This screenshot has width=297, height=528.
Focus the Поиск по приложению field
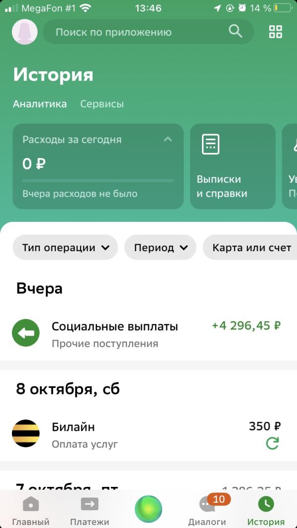134,33
